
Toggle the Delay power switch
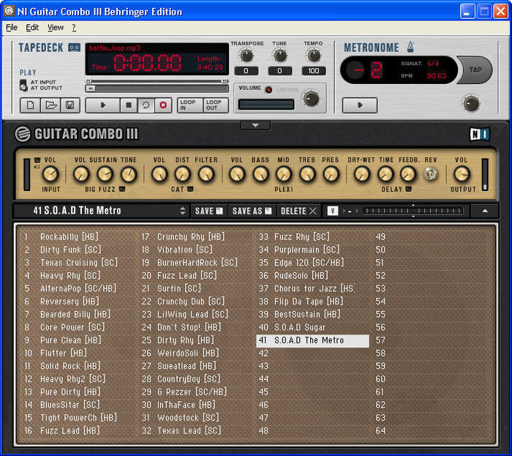tap(408, 189)
